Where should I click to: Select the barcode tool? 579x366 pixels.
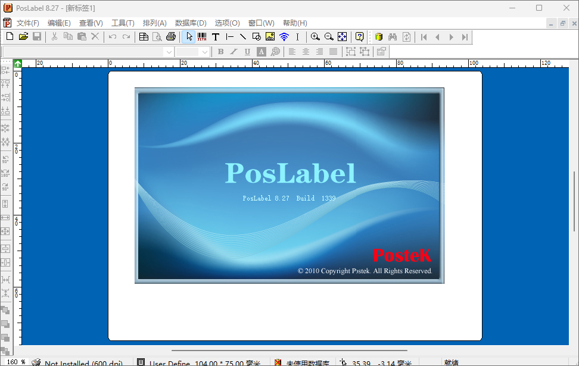point(202,36)
